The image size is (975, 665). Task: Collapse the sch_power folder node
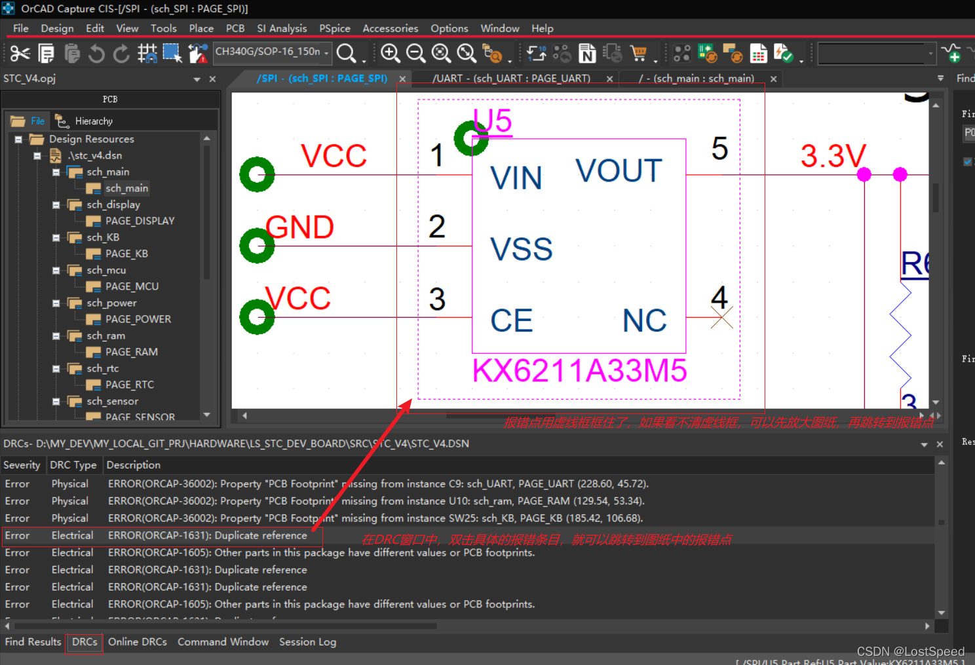tap(56, 303)
